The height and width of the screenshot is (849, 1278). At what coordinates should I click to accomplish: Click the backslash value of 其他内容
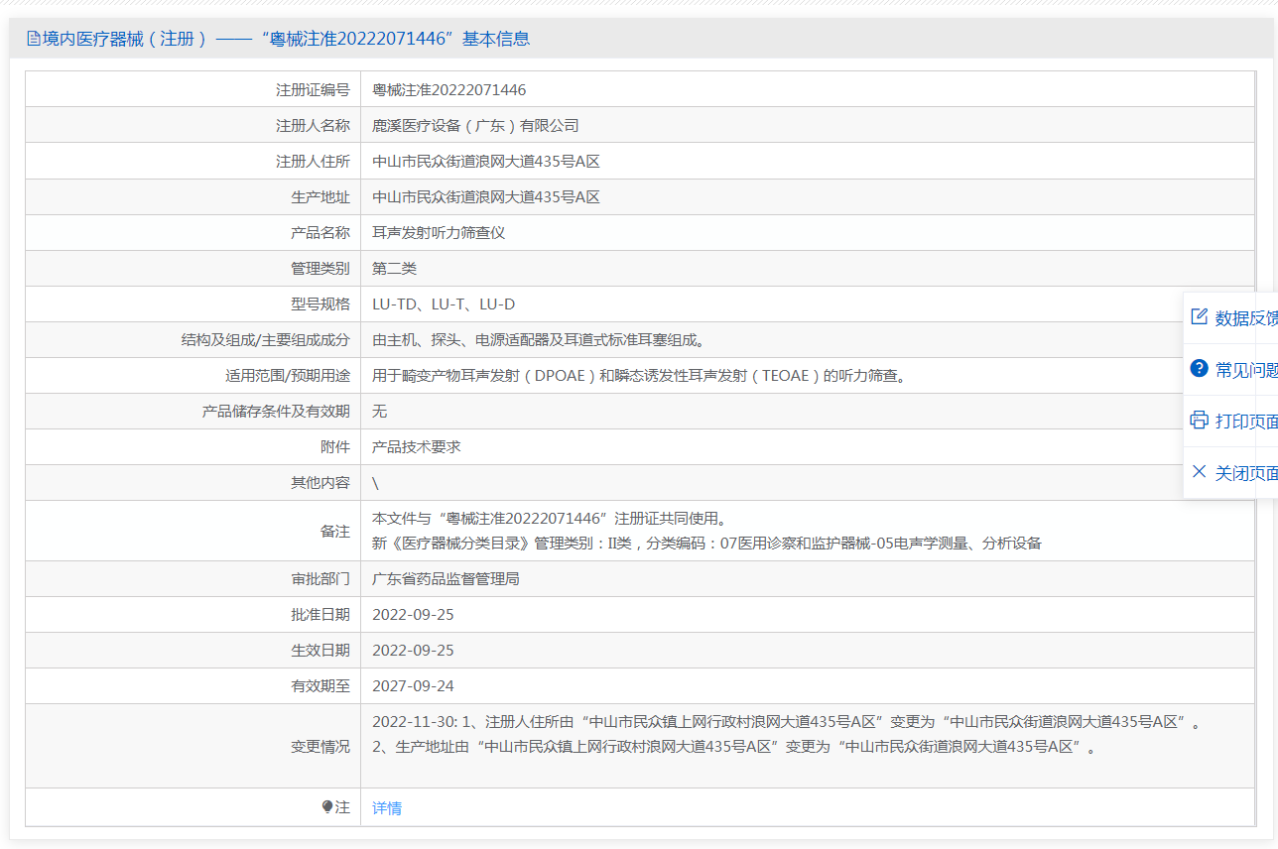tap(375, 483)
